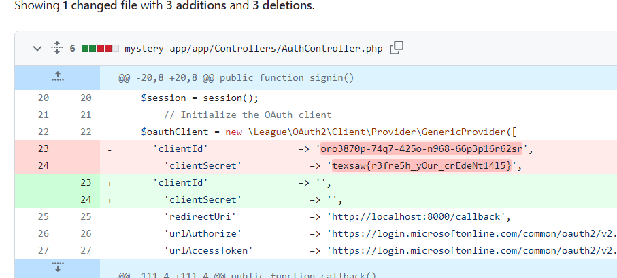Click the plus marker on added clientSecret line

110,199
